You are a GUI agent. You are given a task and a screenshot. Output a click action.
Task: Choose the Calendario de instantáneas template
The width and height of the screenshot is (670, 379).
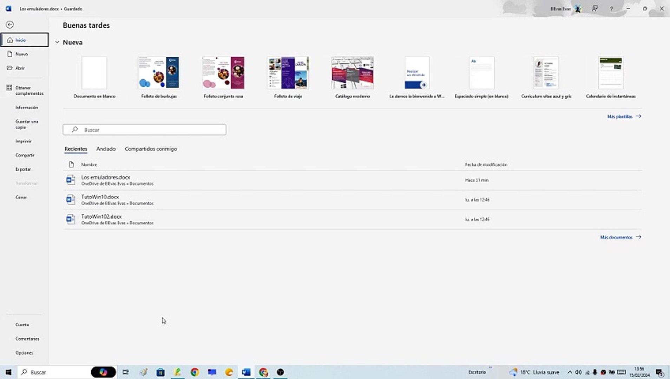[x=611, y=78]
